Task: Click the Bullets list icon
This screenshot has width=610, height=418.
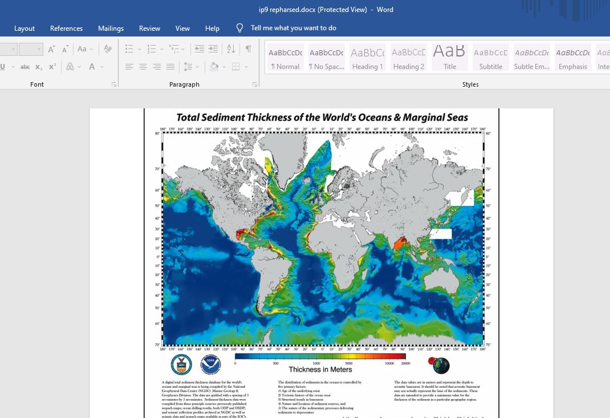Action: pyautogui.click(x=129, y=49)
